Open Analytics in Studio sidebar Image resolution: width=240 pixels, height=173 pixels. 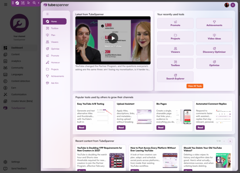pos(19,61)
